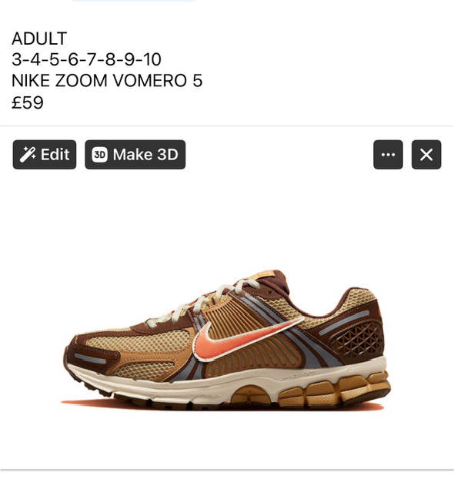Click the NIKE ZOOM VOMERO 5 title
The height and width of the screenshot is (493, 454).
tap(107, 80)
